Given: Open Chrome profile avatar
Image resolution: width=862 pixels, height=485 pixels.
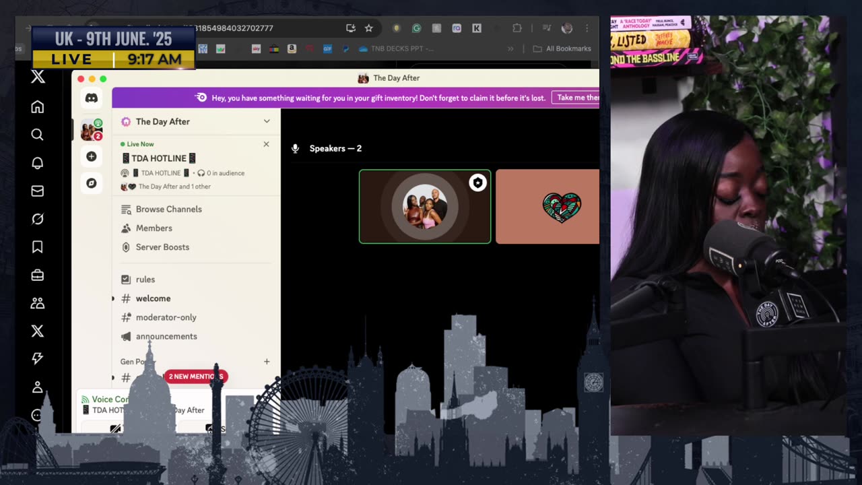Looking at the screenshot, I should click(567, 28).
